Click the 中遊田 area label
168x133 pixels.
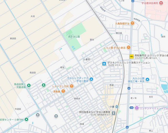click(18, 109)
